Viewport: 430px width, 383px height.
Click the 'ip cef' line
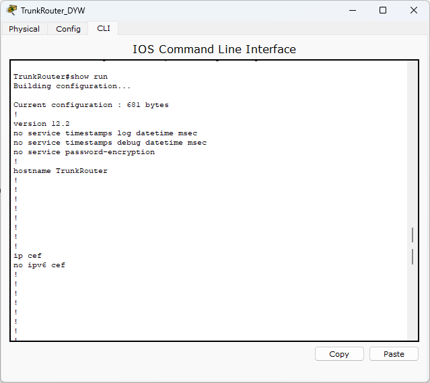click(x=28, y=256)
